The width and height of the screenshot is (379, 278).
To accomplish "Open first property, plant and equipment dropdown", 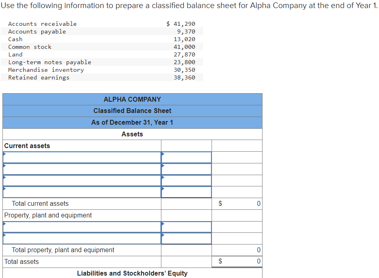I will point(82,227).
